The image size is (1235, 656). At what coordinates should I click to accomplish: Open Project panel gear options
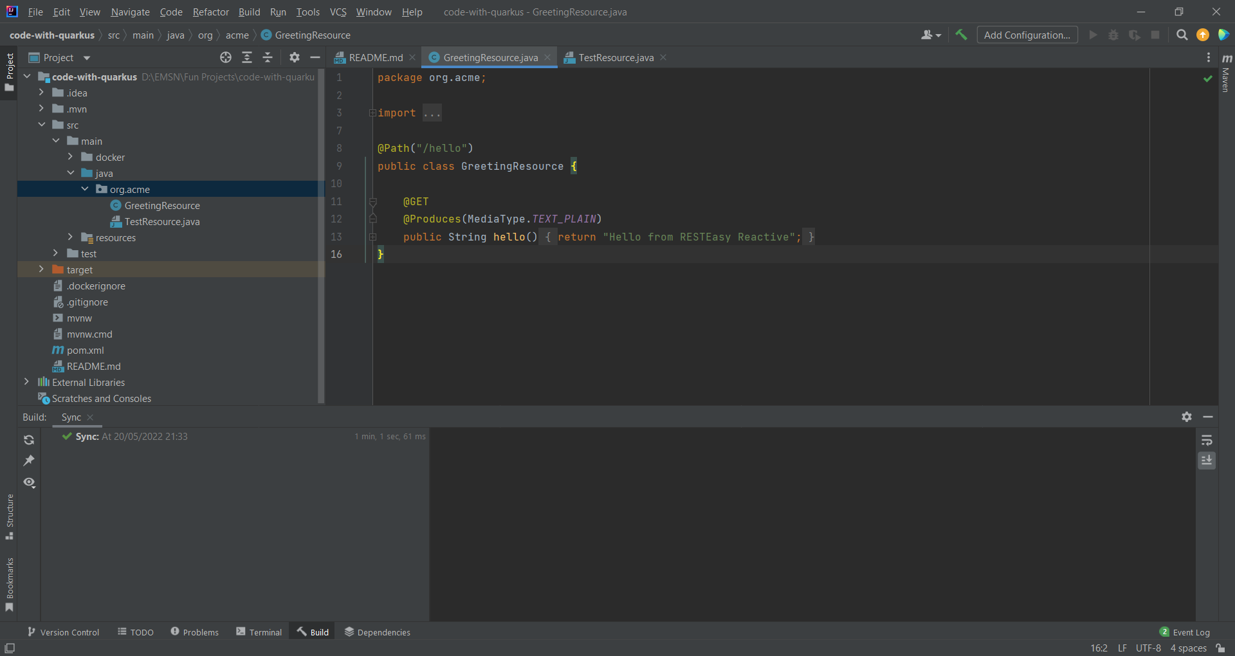[x=295, y=57]
